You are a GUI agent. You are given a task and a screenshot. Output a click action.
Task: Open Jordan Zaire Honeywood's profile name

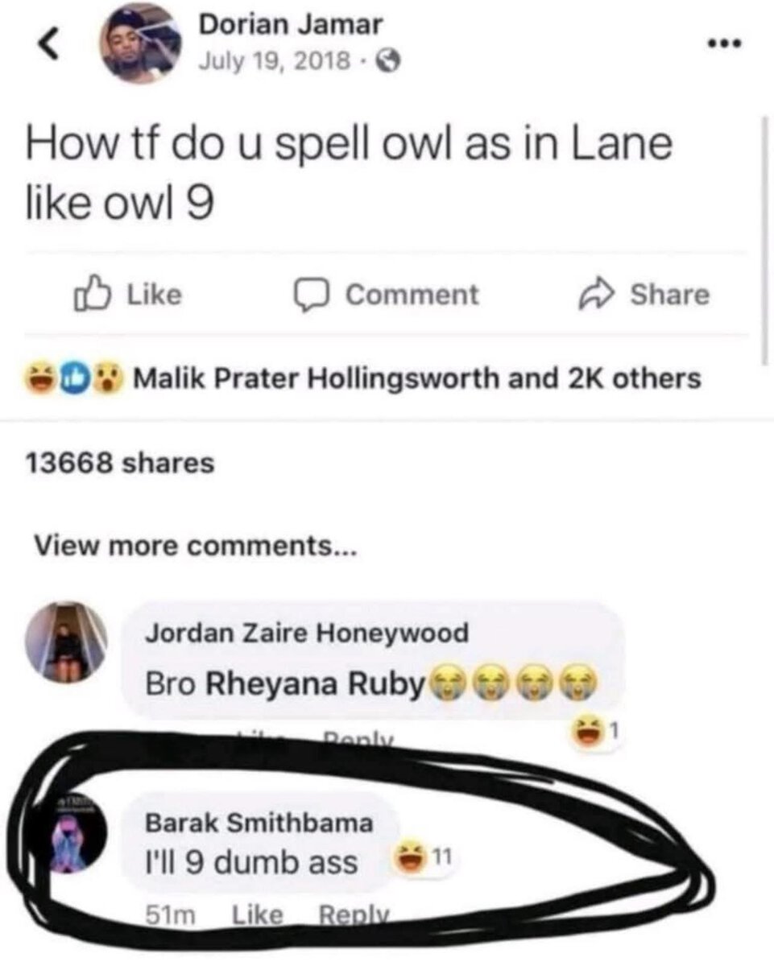tap(307, 633)
